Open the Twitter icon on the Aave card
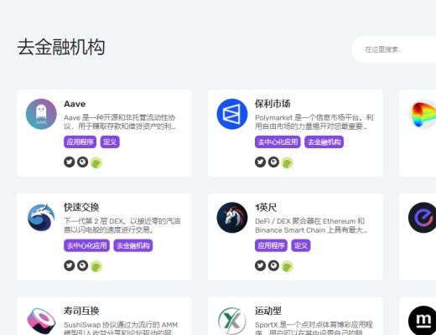This screenshot has width=436, height=335. point(70,162)
